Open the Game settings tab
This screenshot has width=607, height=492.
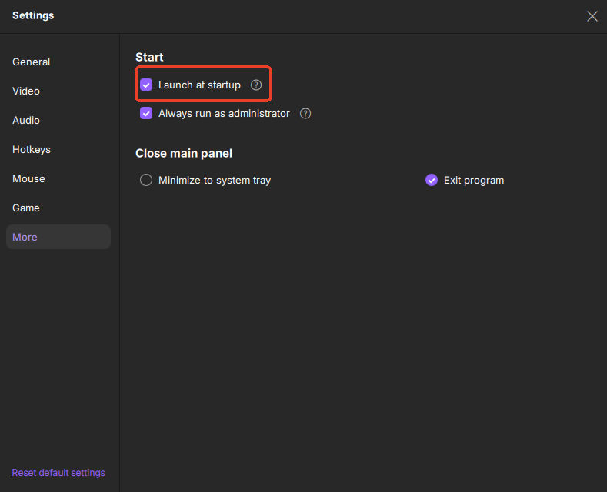click(x=26, y=208)
